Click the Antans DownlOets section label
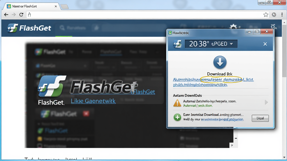 point(187,96)
